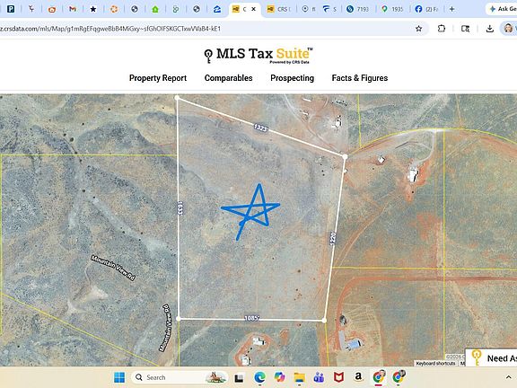Launch Microsoft Edge from the taskbar
517x388 pixels.
pos(259,377)
